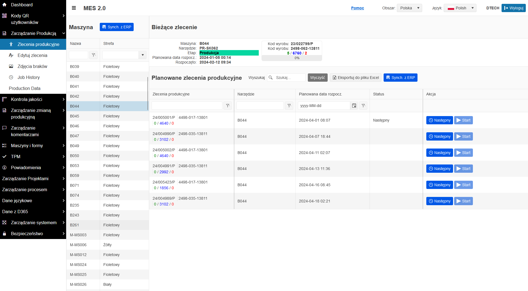Open the Obszar Polska dropdown

409,8
